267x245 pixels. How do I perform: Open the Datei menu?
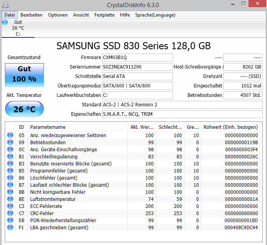click(9, 15)
